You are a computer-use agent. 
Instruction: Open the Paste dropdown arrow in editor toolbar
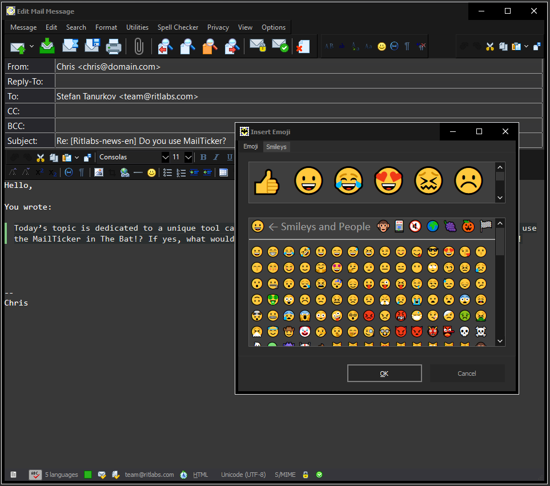[x=77, y=158]
